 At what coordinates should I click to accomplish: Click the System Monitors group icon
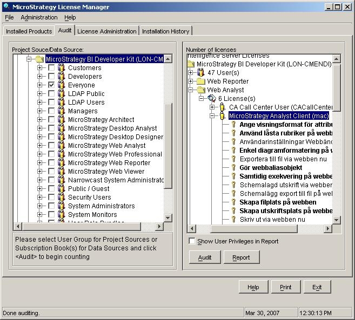point(61,214)
